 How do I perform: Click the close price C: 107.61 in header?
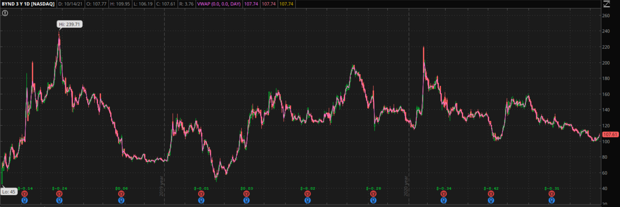point(166,4)
